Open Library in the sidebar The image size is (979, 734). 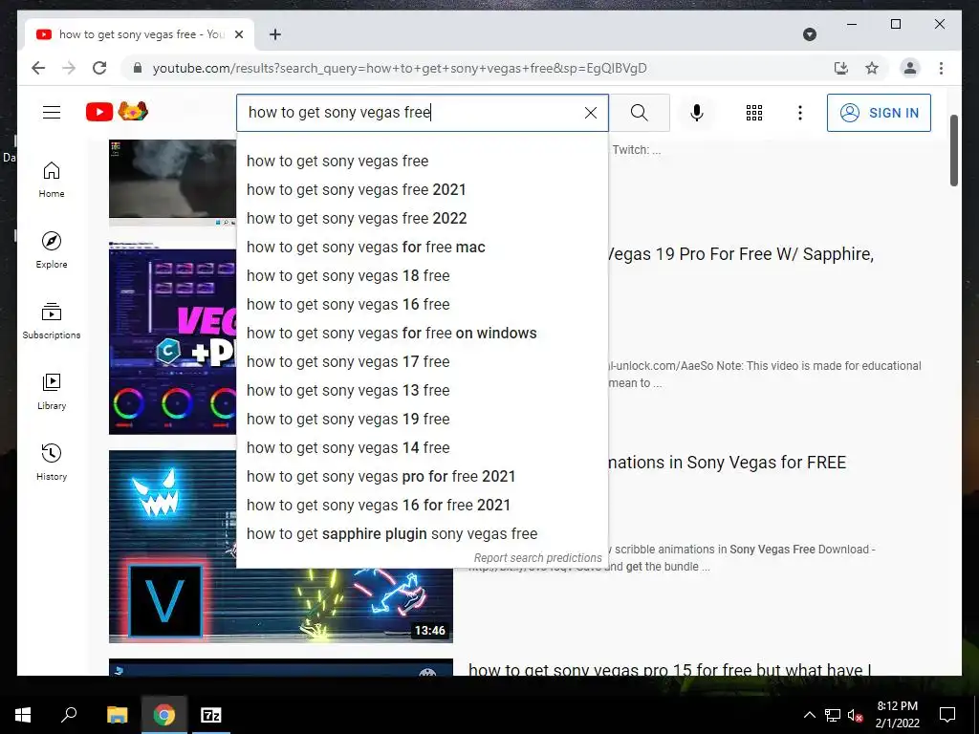pyautogui.click(x=52, y=391)
